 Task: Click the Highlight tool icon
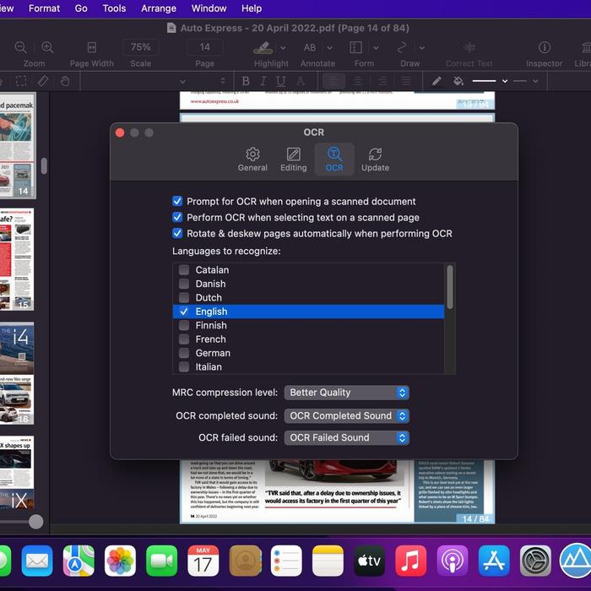(x=263, y=47)
